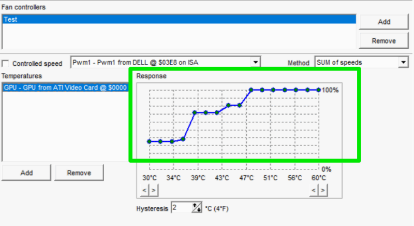The height and width of the screenshot is (226, 414).
Task: Click the last curve point at 60°C
Action: [x=319, y=90]
